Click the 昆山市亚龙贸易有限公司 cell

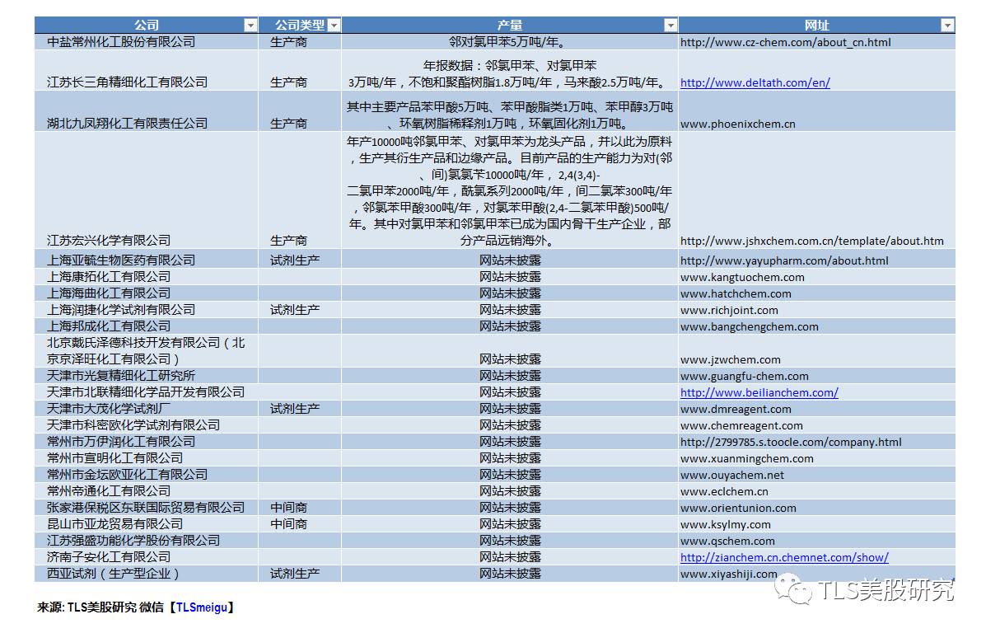coord(115,524)
